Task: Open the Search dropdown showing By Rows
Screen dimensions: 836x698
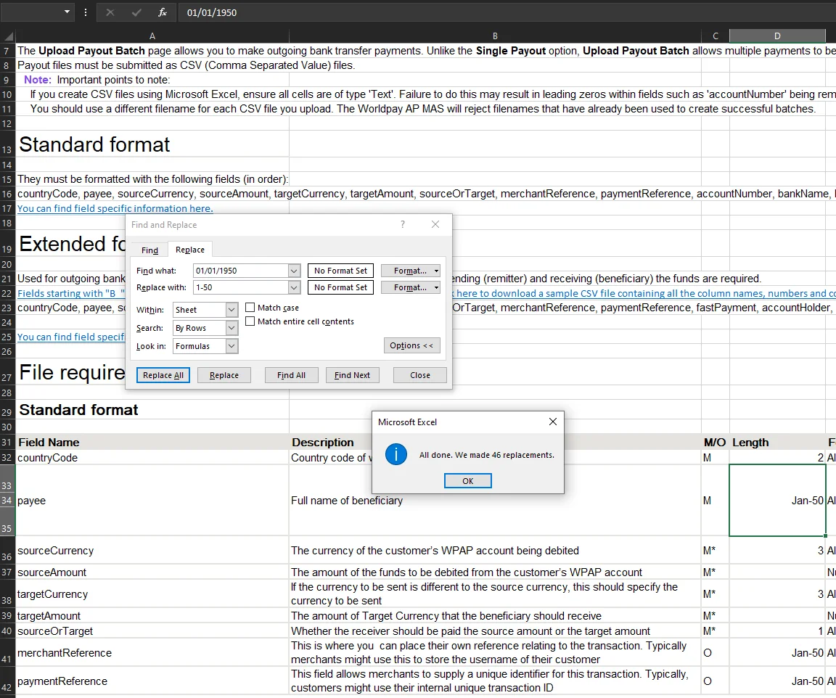Action: click(231, 328)
